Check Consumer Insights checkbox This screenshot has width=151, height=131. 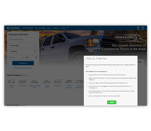(87, 83)
